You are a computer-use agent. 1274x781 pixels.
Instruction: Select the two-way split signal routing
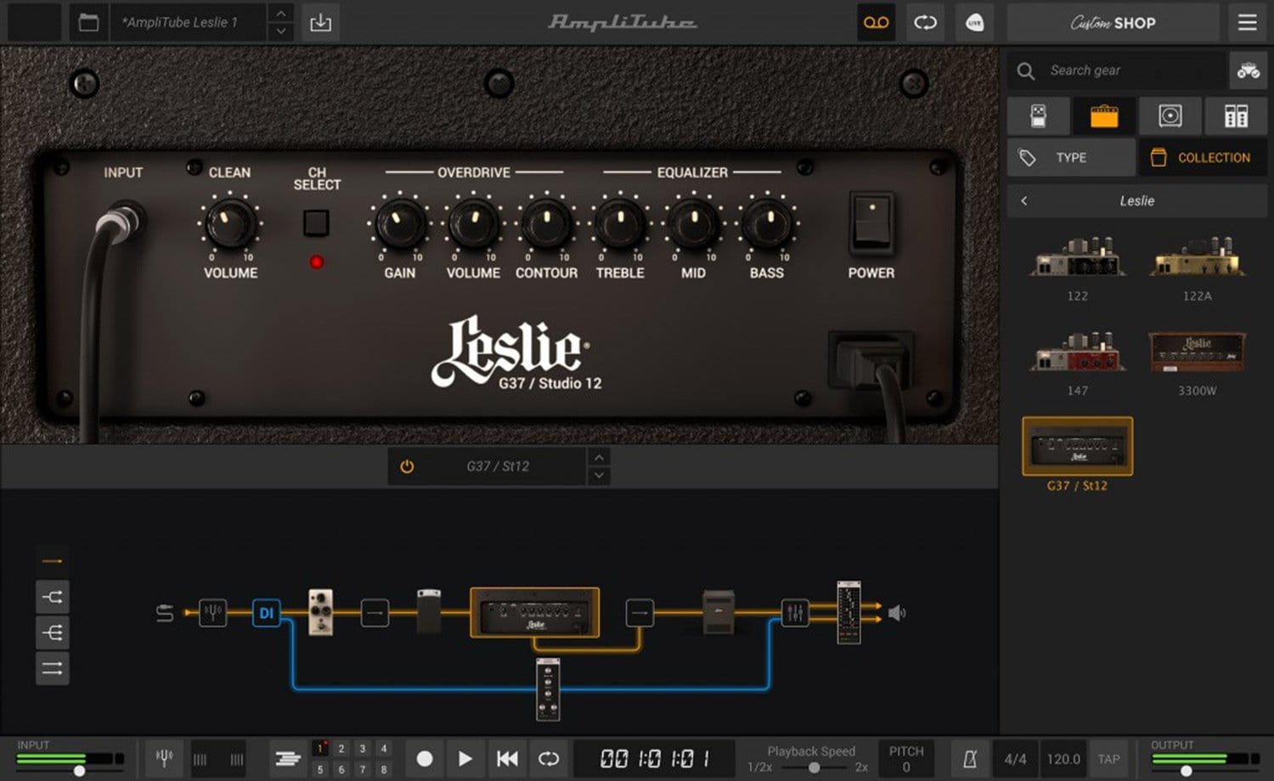tap(52, 597)
